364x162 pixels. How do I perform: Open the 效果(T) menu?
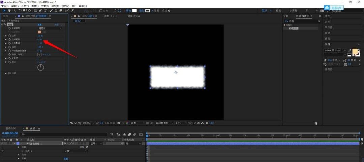click(x=45, y=6)
